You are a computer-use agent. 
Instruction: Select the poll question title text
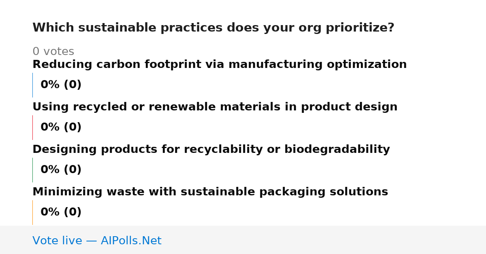tap(213, 28)
